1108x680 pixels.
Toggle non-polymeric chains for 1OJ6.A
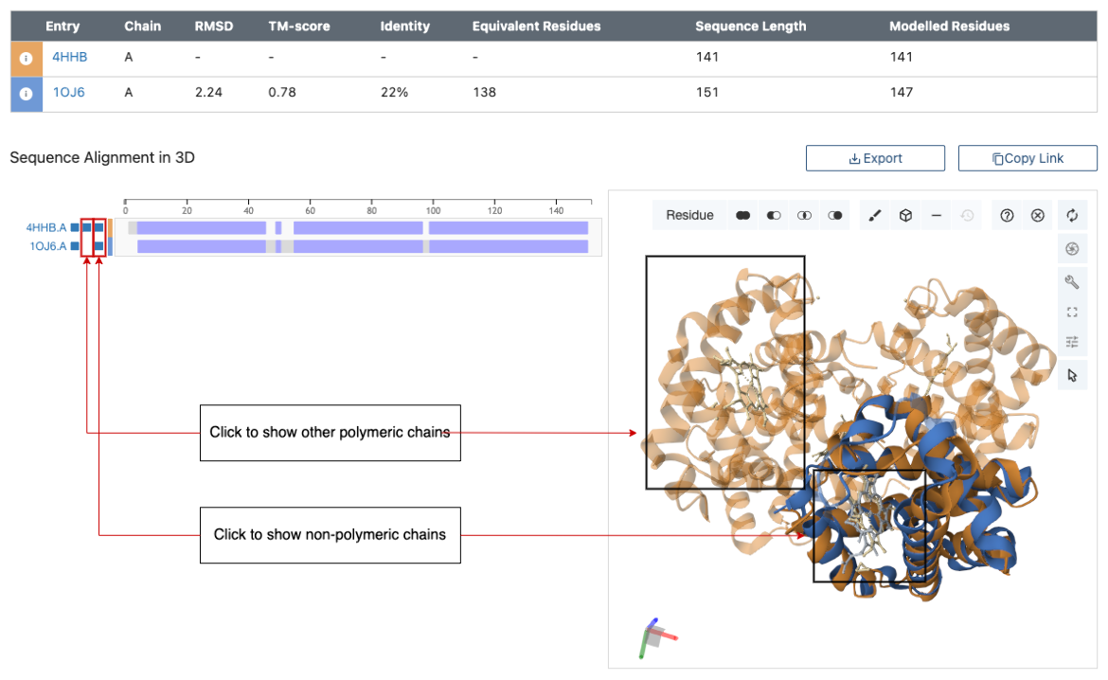pos(99,246)
